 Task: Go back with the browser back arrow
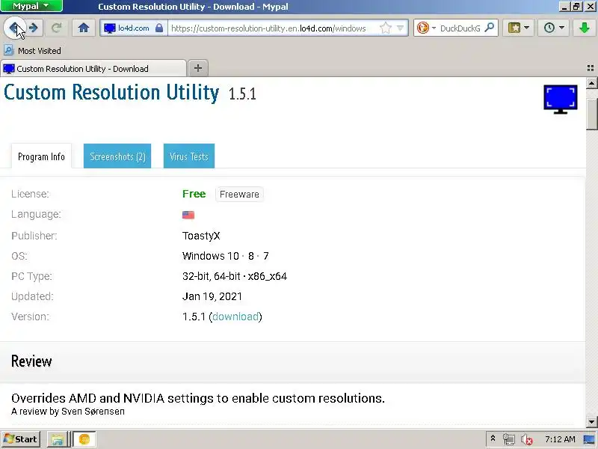pyautogui.click(x=14, y=28)
